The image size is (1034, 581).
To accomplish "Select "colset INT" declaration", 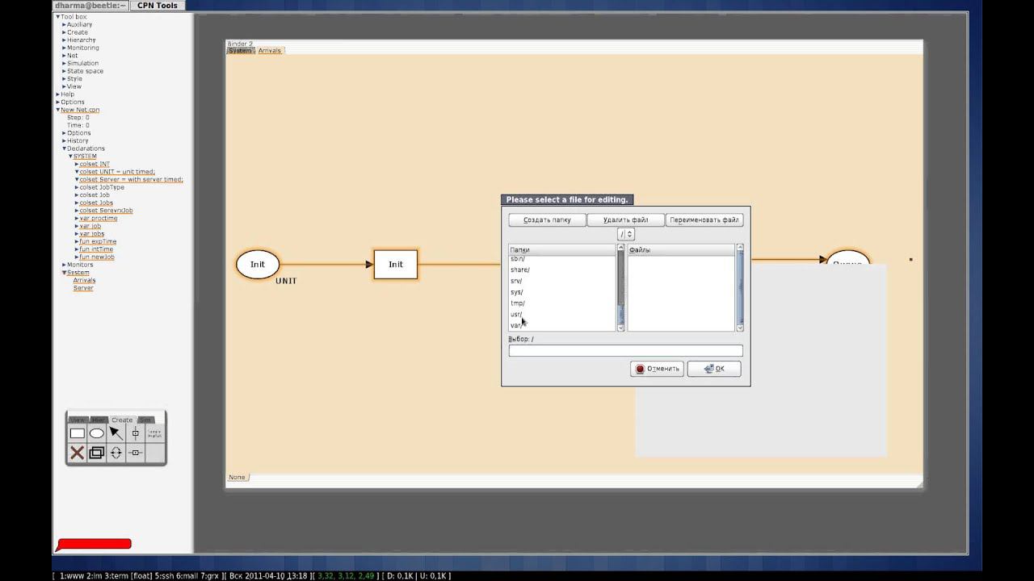I will coord(95,165).
